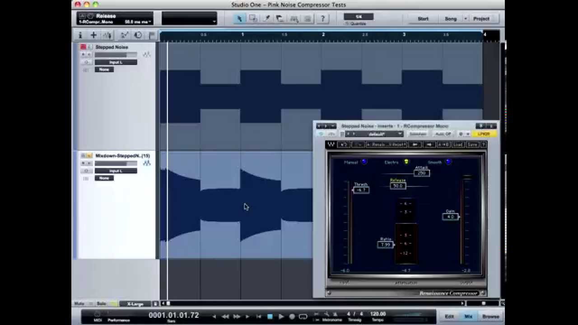
Task: Toggle Auto Off in plugin header
Action: pos(443,134)
